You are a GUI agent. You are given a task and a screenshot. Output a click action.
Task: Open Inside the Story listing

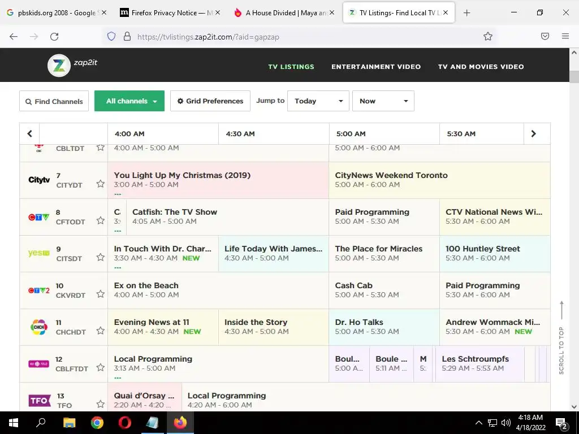coord(274,327)
